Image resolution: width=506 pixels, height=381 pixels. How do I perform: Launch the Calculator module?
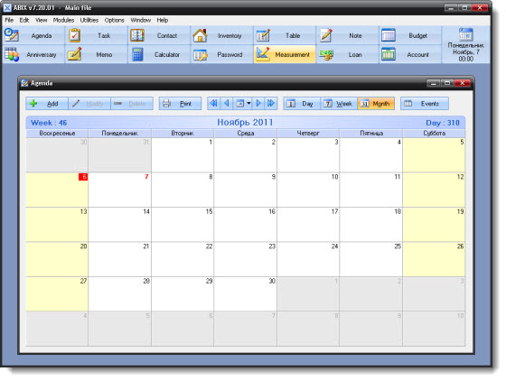[x=158, y=54]
